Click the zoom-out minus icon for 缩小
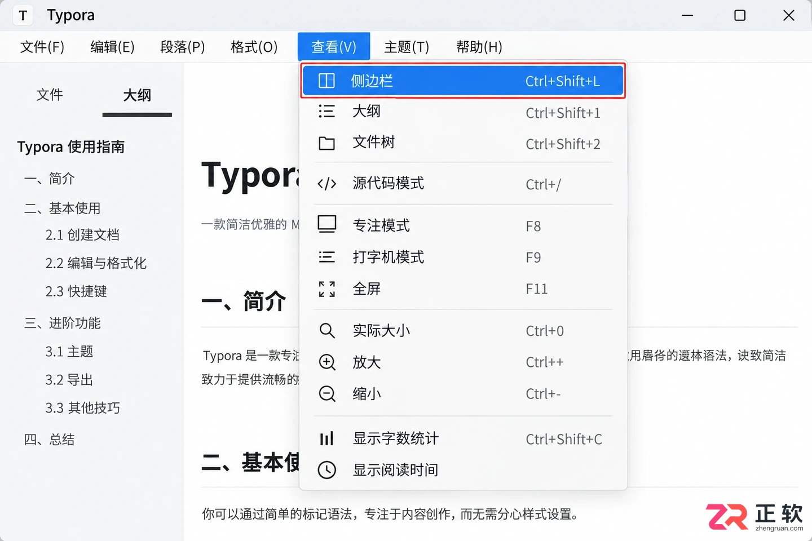812x541 pixels. click(326, 393)
